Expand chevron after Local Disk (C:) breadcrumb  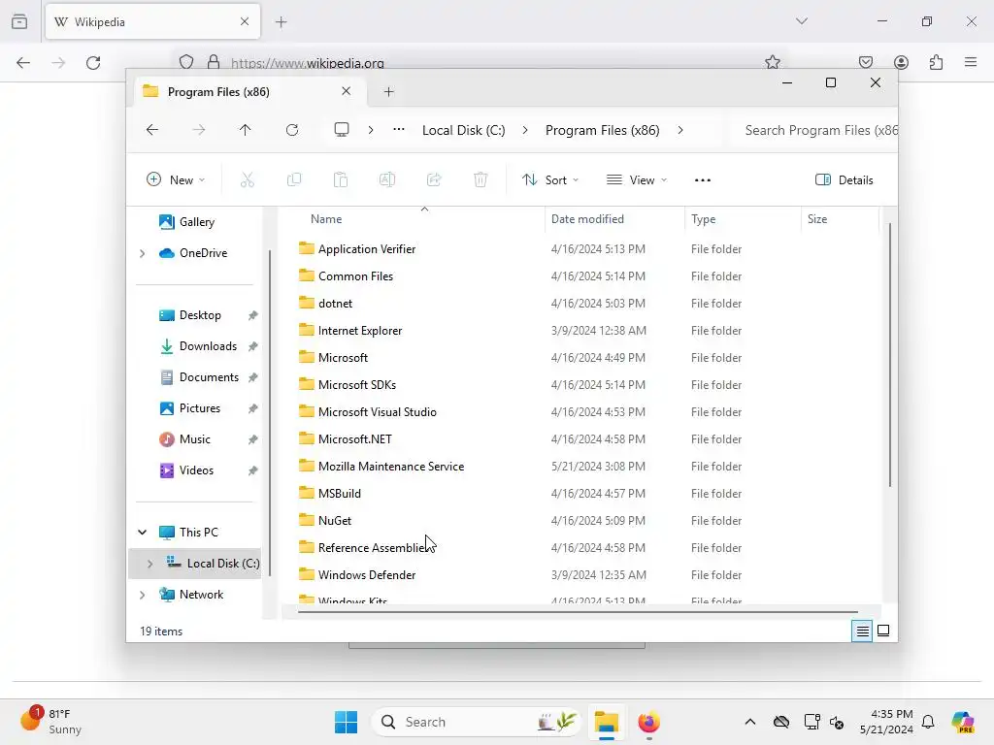pyautogui.click(x=525, y=130)
